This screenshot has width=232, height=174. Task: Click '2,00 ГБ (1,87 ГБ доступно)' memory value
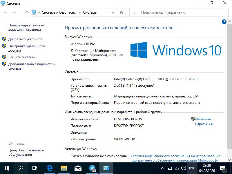tap(134, 86)
